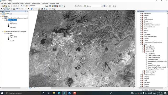Click the Fixed Zoom In icon
Viewport: 168px width, 95px height.
(x=12, y=9)
